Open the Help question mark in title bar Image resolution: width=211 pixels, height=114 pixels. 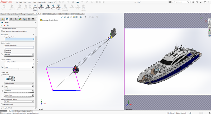pyautogui.click(x=197, y=2)
